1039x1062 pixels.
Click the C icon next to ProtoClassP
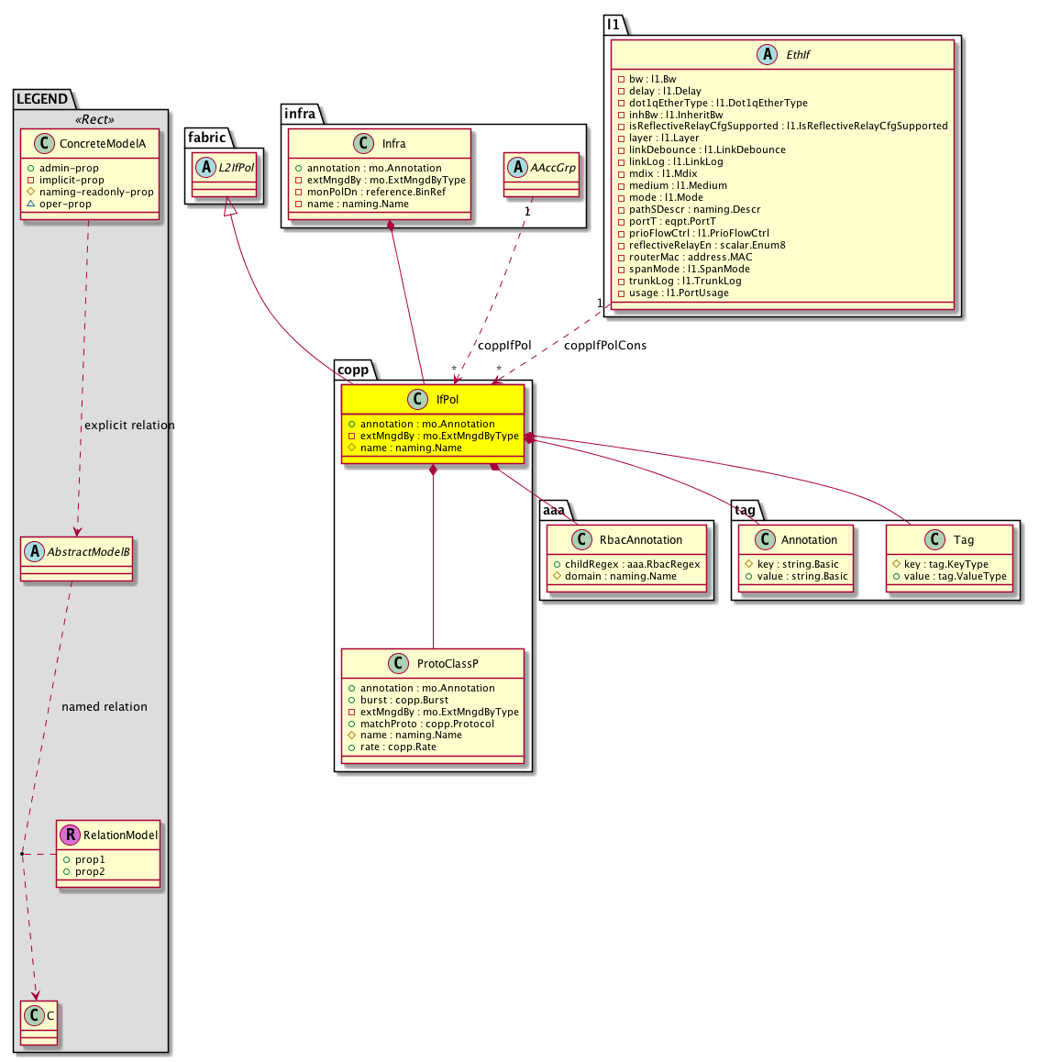pyautogui.click(x=398, y=663)
